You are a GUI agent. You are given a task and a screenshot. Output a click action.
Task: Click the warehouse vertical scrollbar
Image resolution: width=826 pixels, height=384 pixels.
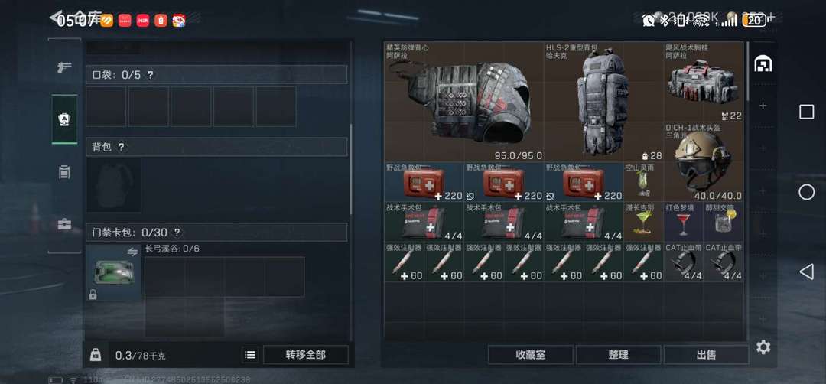point(746,71)
